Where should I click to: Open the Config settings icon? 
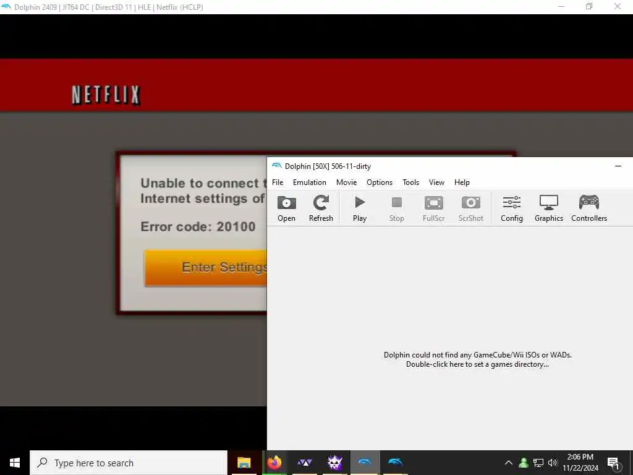511,208
